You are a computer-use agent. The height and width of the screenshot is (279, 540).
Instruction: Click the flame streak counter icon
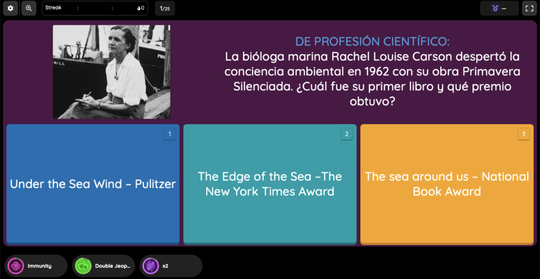pyautogui.click(x=139, y=8)
